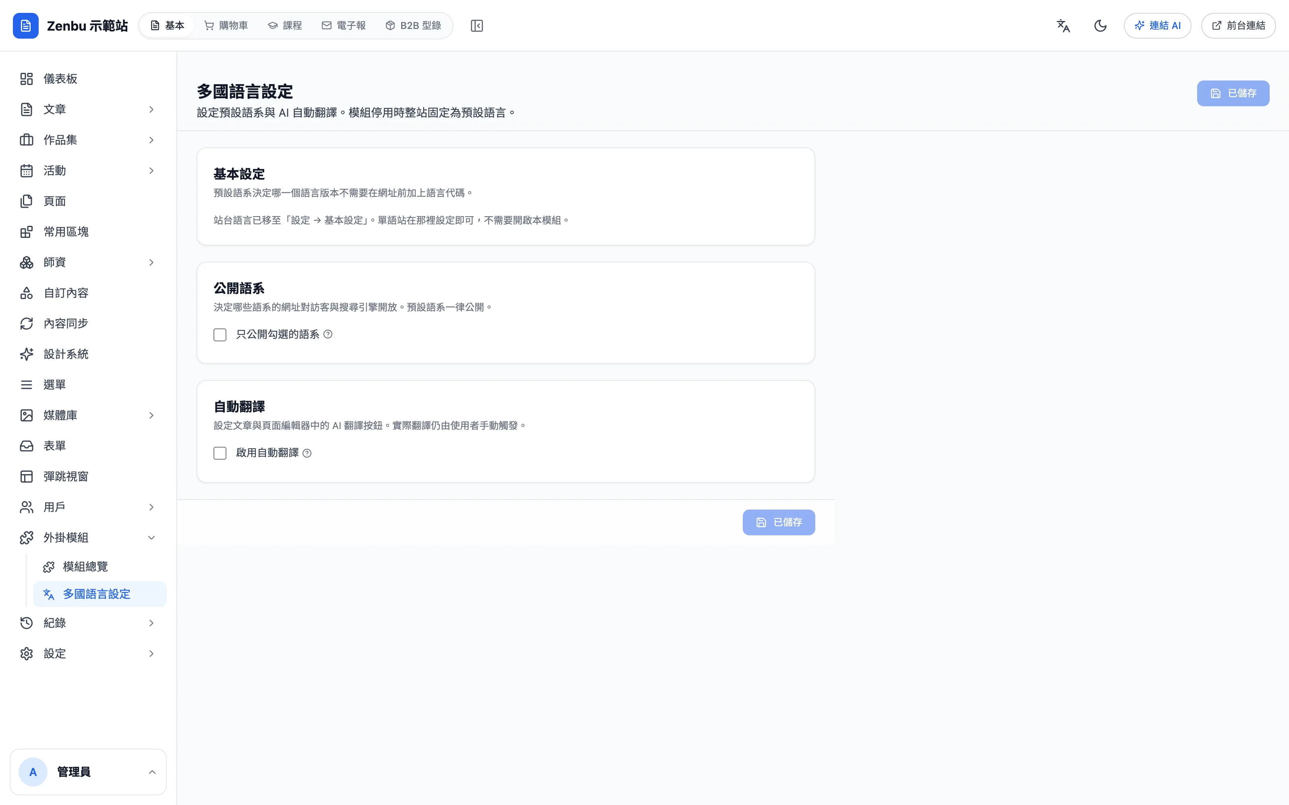Click help icon beside 啟用自動翻譯
Viewport: 1289px width, 805px height.
[x=307, y=453]
